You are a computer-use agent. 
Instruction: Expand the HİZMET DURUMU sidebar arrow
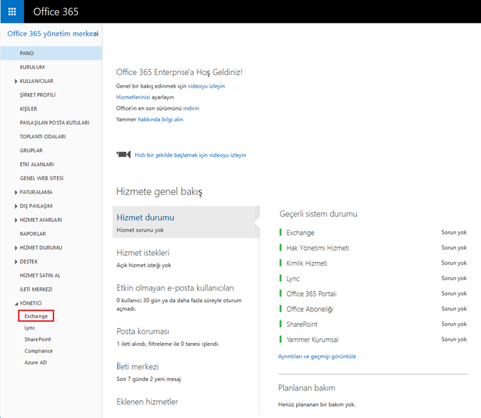tap(16, 248)
